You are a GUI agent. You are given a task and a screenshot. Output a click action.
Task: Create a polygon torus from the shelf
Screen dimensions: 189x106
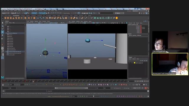[x=16, y=18]
